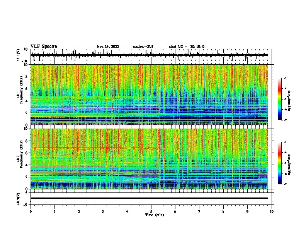Click time axis tick label "3"
306x237 pixels.
click(103, 211)
